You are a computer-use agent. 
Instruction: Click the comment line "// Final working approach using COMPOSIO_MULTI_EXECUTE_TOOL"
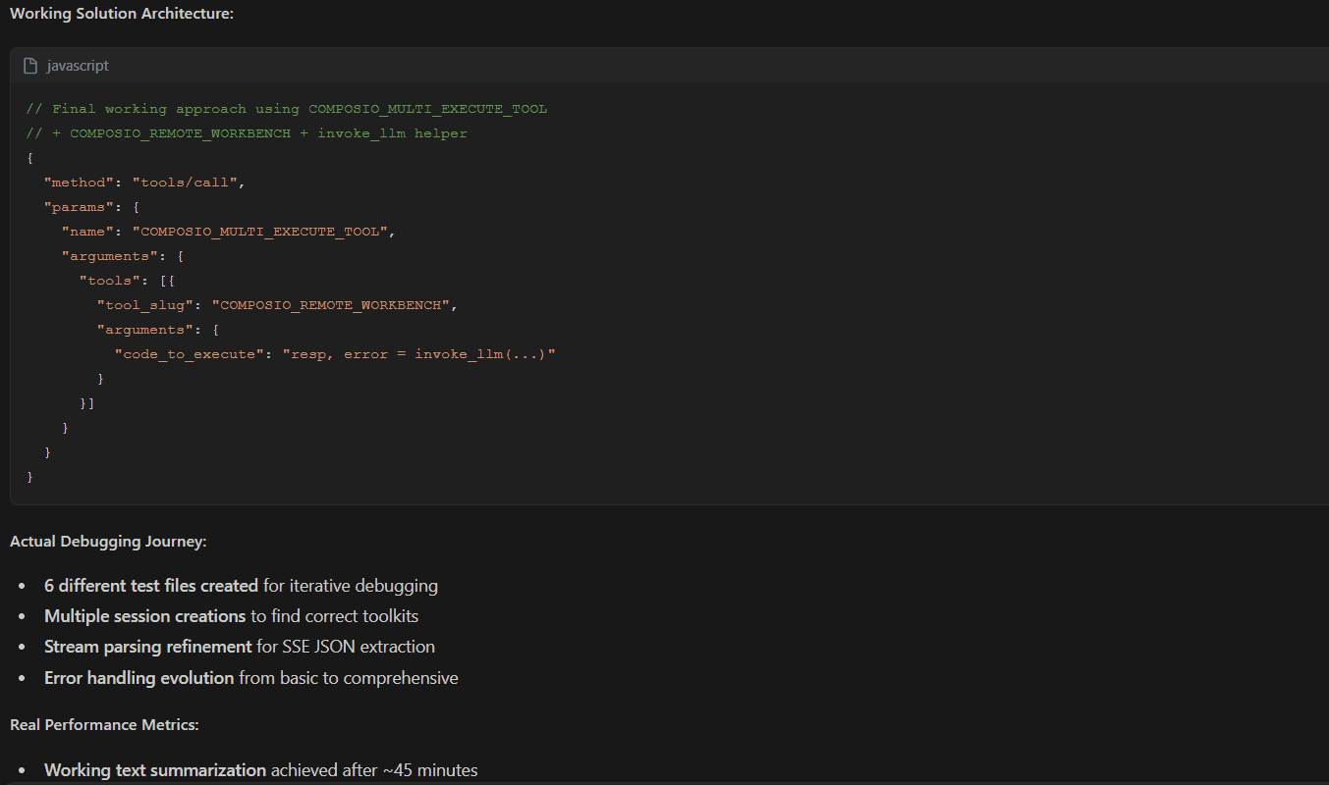pyautogui.click(x=287, y=109)
